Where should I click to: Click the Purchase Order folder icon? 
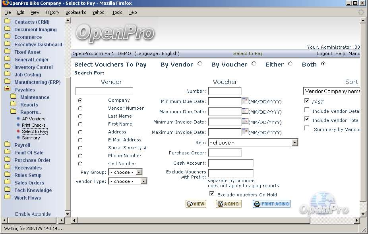(8, 160)
